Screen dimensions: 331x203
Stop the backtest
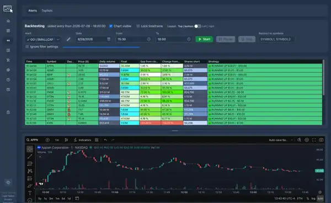coord(247,39)
